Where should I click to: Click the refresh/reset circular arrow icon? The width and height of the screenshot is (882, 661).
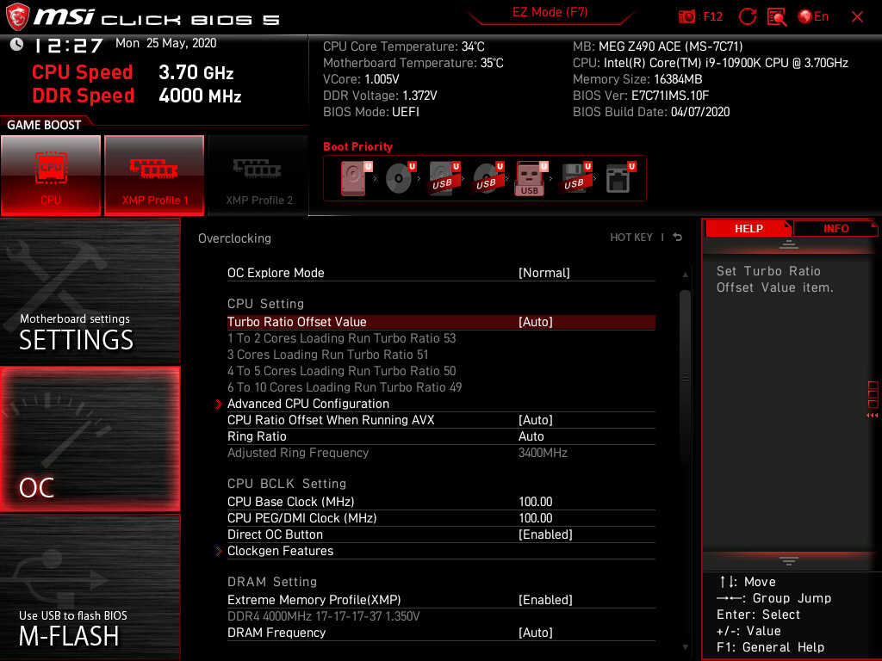(x=747, y=16)
